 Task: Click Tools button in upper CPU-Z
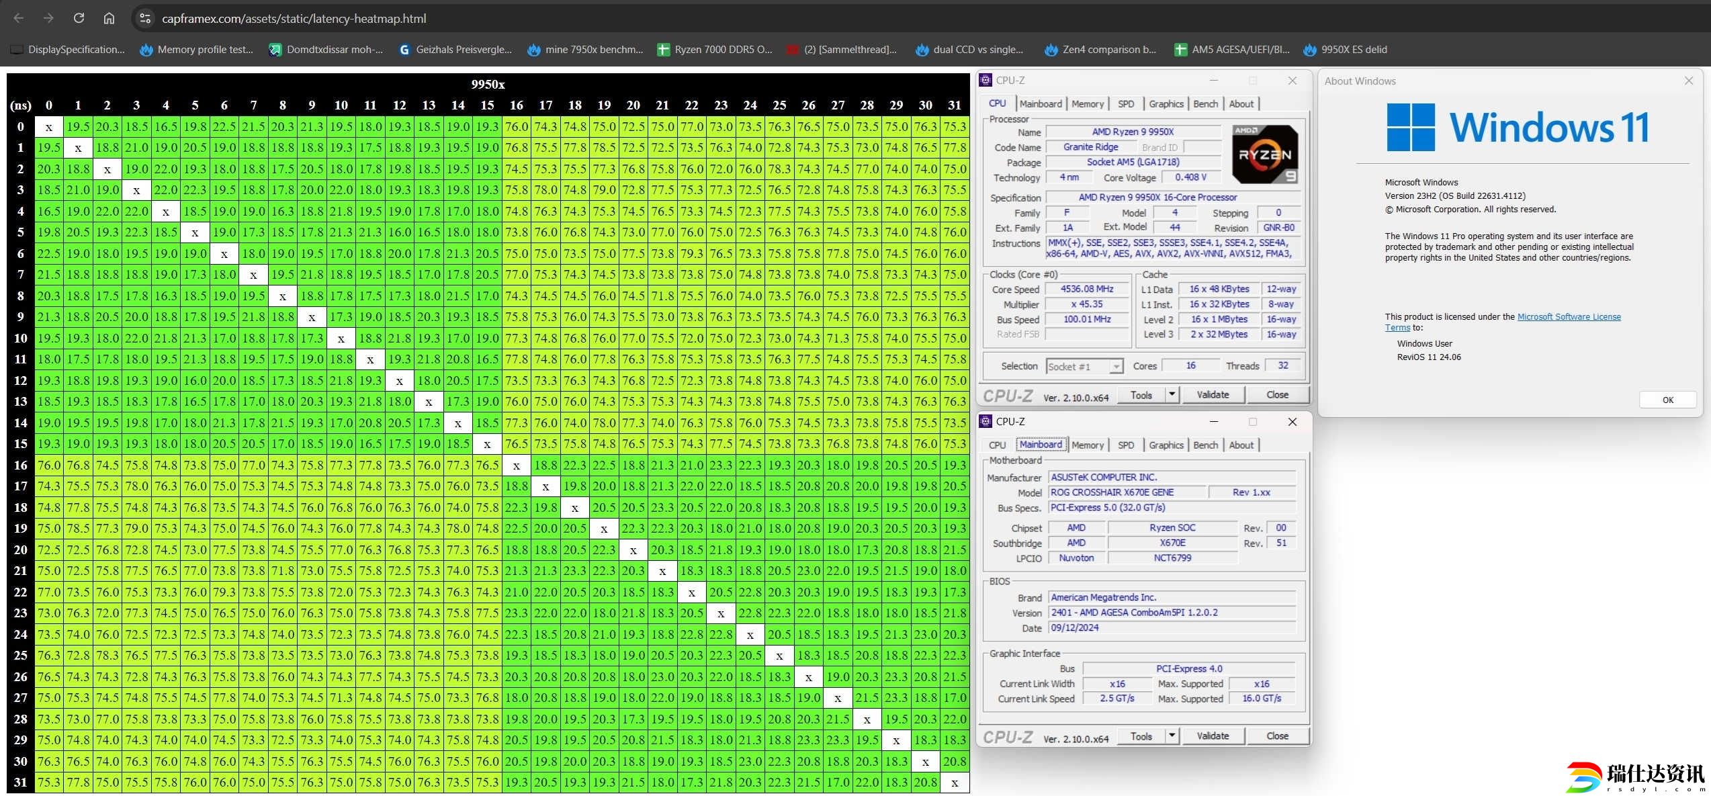pos(1141,395)
